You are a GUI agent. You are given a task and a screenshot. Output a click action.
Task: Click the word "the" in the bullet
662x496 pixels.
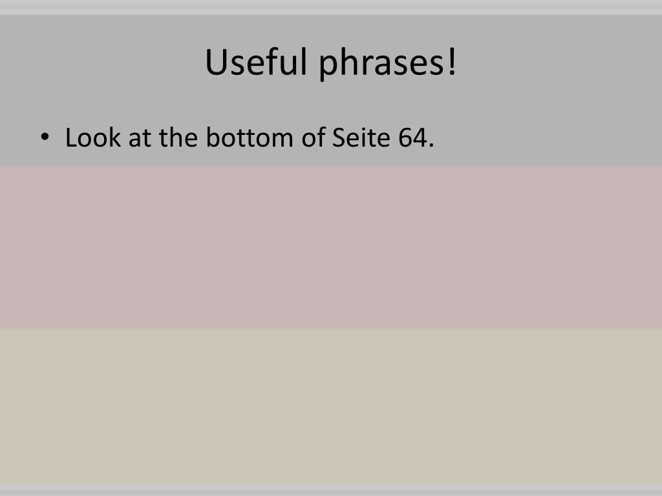(178, 138)
